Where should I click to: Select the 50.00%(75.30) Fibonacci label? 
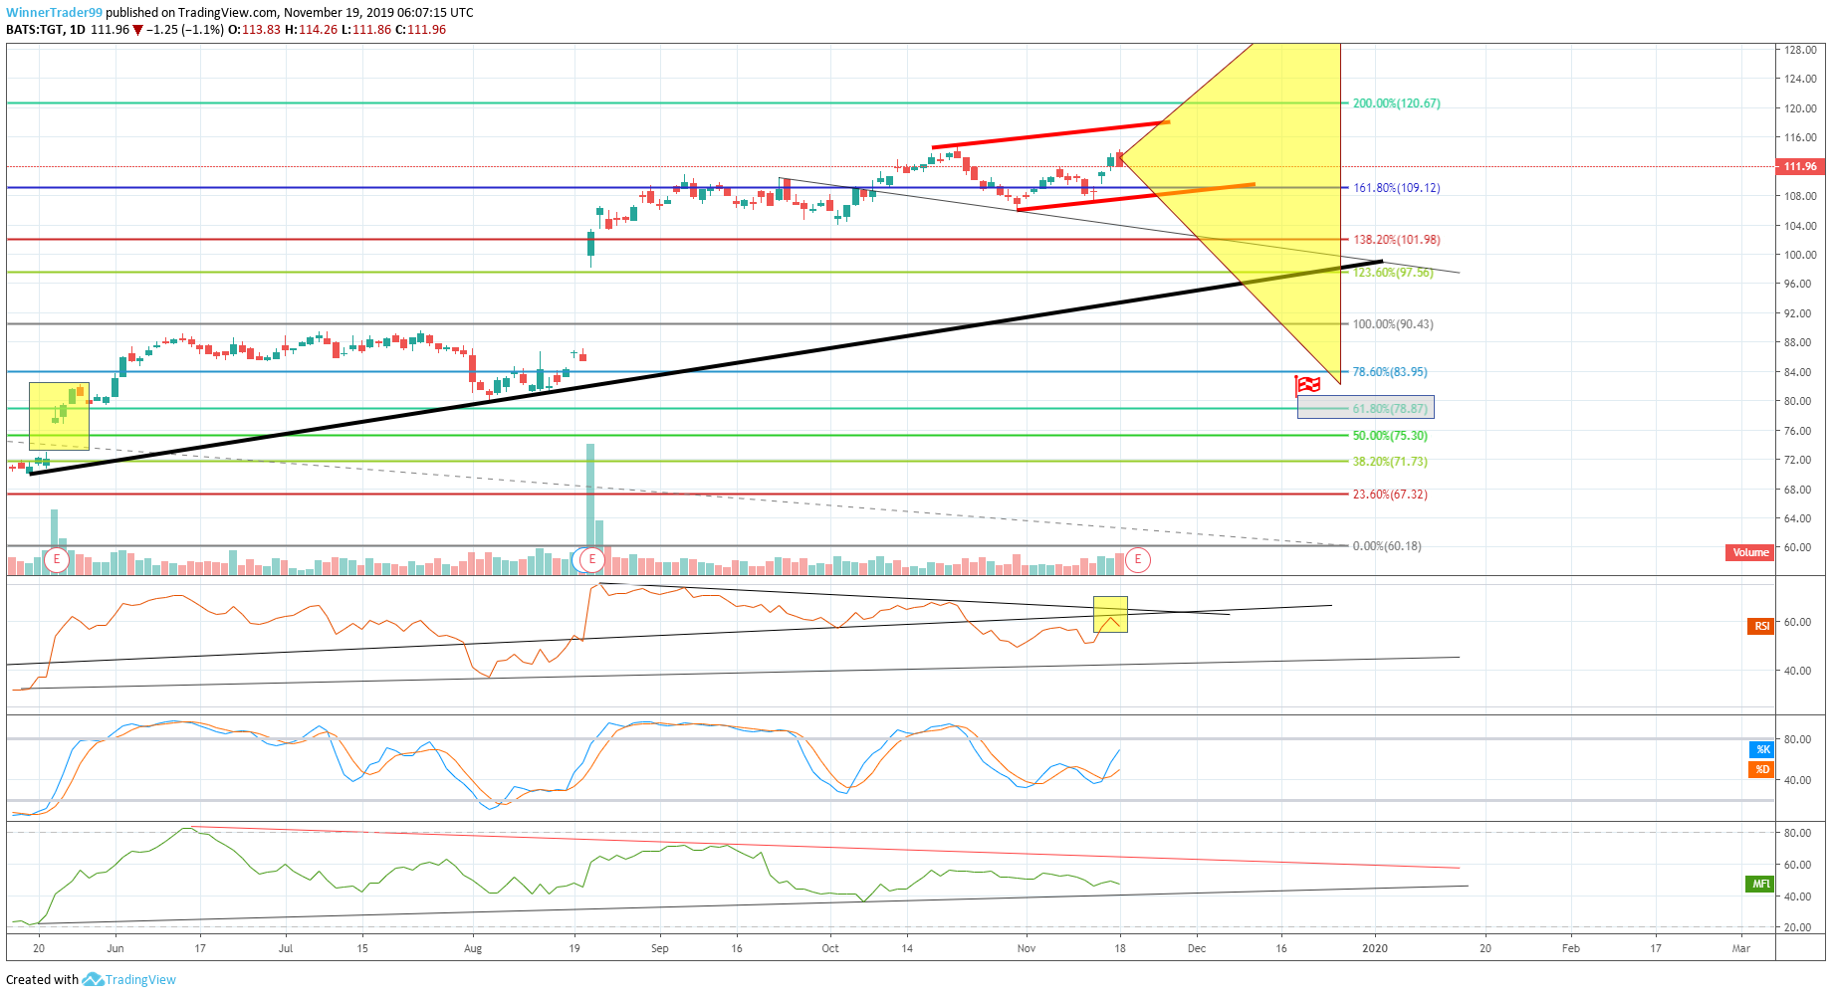pyautogui.click(x=1390, y=436)
